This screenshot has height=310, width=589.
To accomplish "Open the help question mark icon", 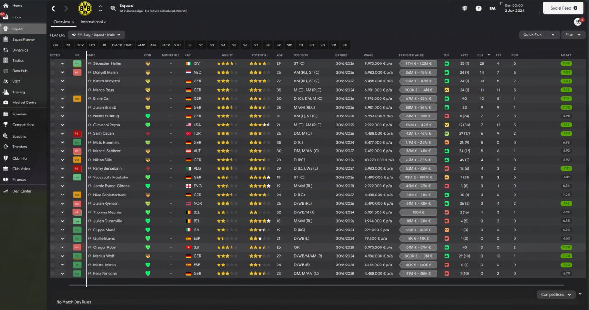I will [479, 8].
